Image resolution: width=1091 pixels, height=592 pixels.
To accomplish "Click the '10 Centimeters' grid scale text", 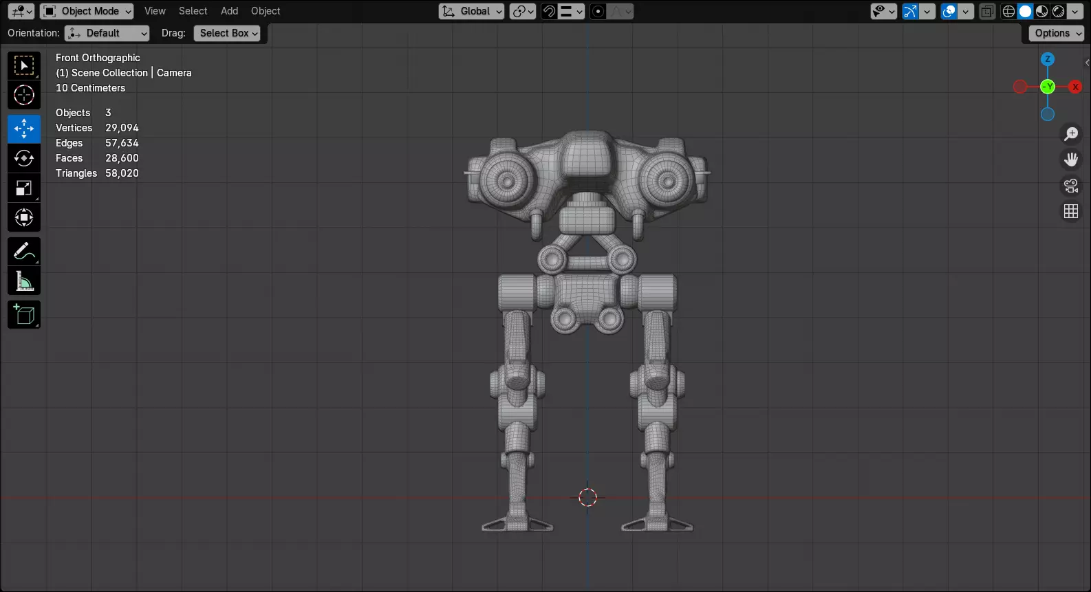I will click(91, 88).
